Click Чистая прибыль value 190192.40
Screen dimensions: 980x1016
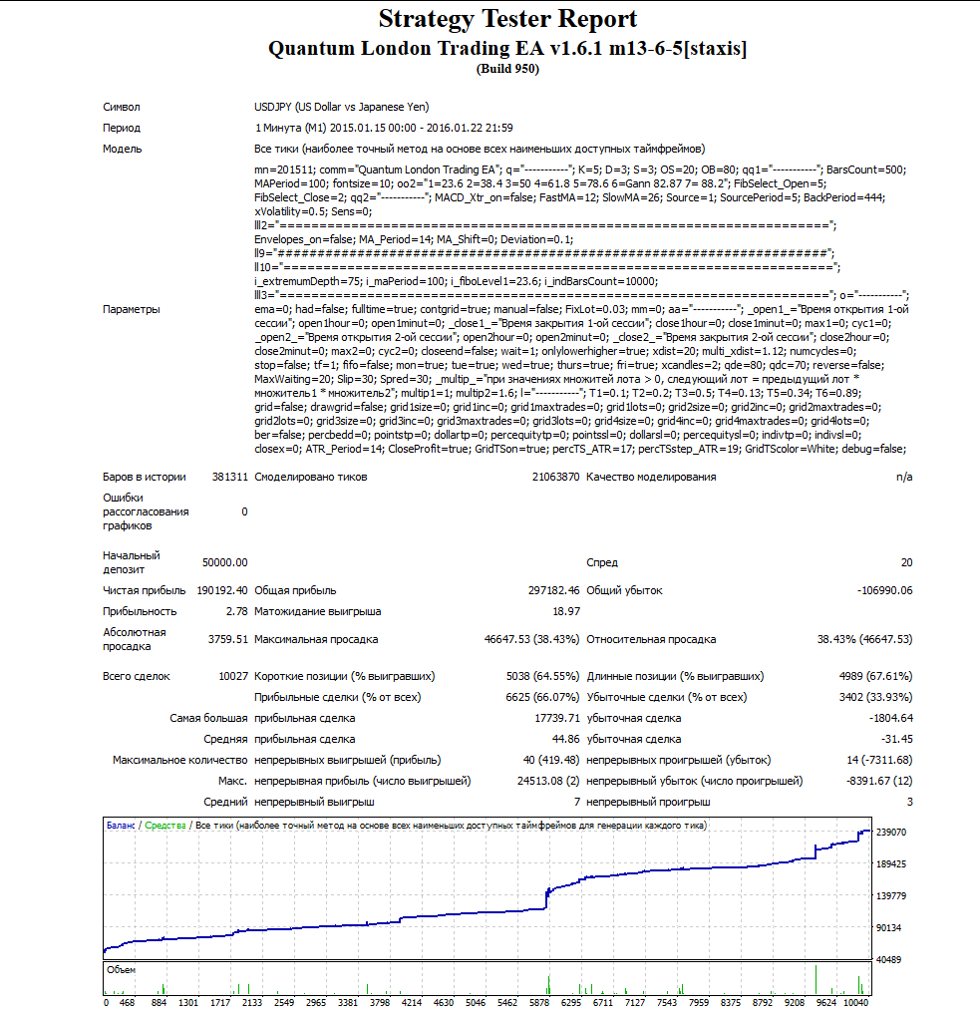pyautogui.click(x=222, y=590)
